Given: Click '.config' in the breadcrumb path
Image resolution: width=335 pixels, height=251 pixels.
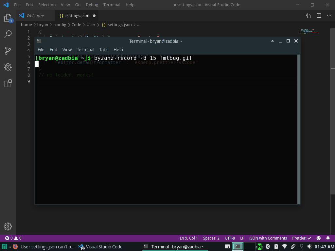Looking at the screenshot, I should point(60,25).
